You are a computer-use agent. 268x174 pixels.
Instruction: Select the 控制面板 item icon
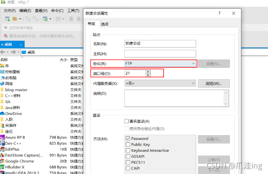tap(2, 72)
